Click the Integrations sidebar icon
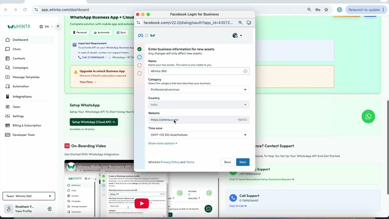The width and height of the screenshot is (389, 219). tap(8, 97)
